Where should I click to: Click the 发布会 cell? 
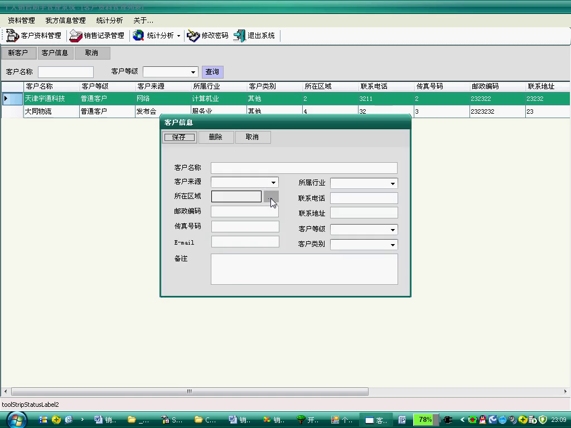point(163,111)
